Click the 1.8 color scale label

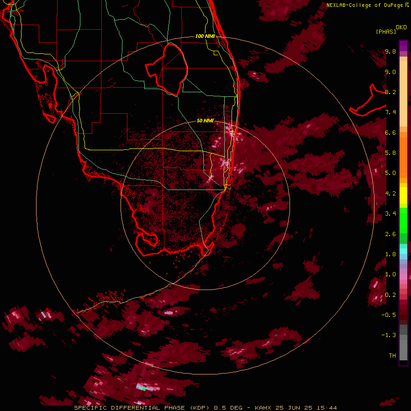pos(390,254)
